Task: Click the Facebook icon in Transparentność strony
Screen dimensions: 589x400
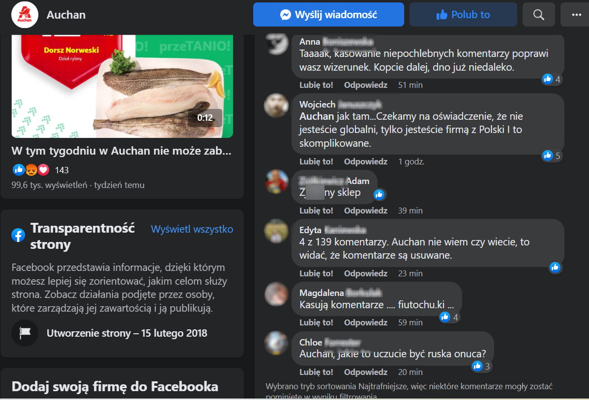Action: [x=18, y=236]
